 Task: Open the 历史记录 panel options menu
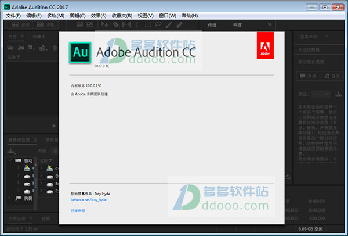click(x=31, y=219)
